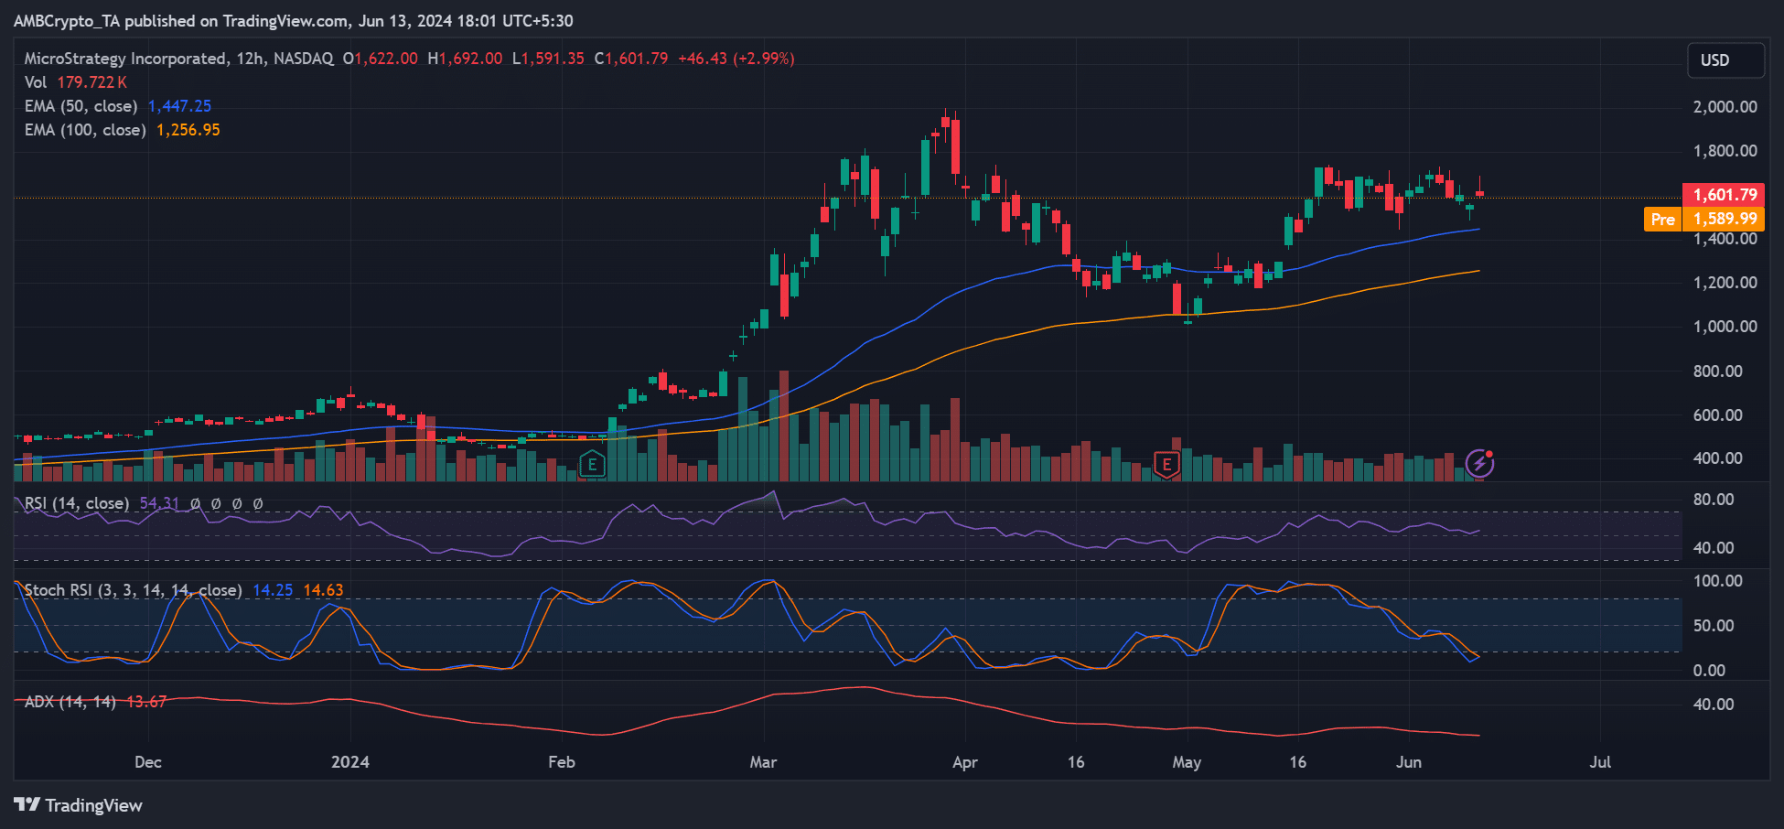The image size is (1784, 829).
Task: Click the volume value 179.722K
Action: [x=91, y=82]
